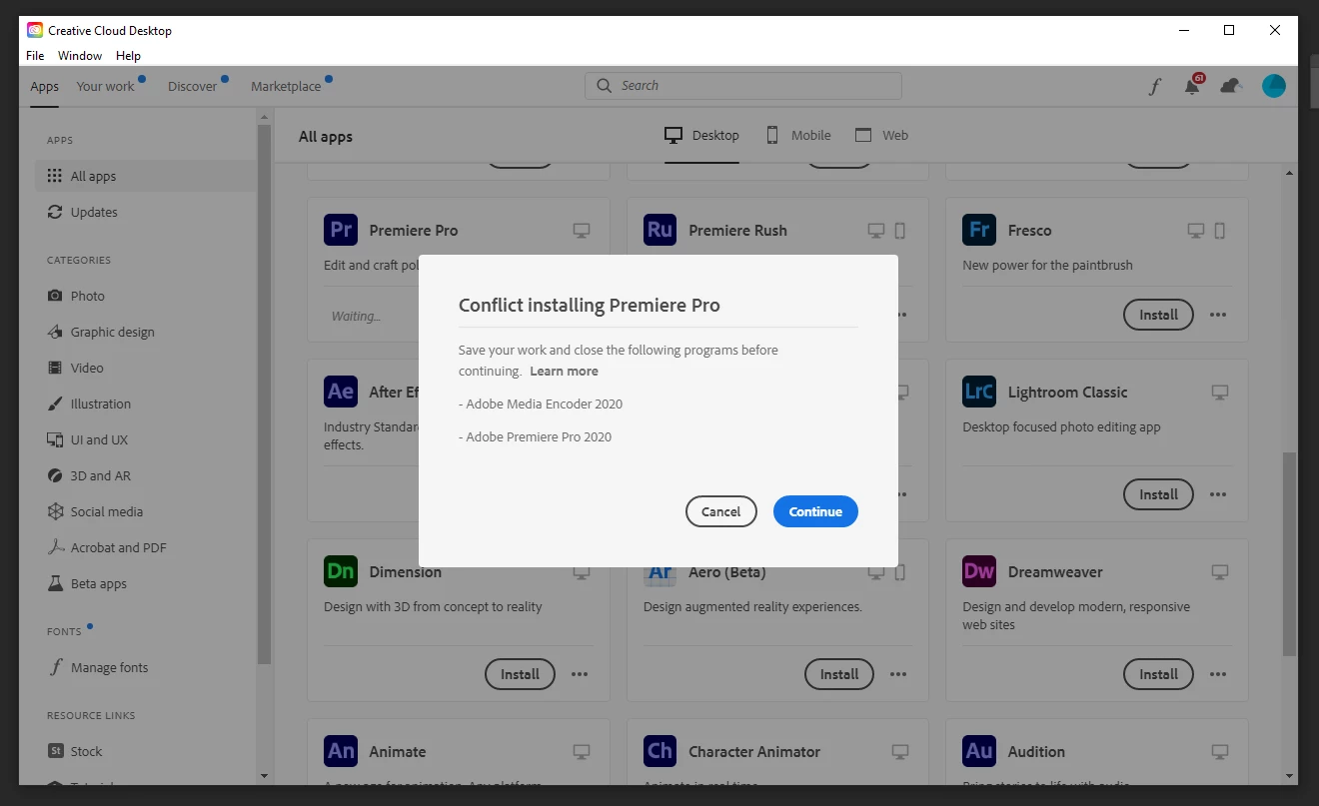Image resolution: width=1319 pixels, height=806 pixels.
Task: Open the Illustration category
Action: click(89, 403)
